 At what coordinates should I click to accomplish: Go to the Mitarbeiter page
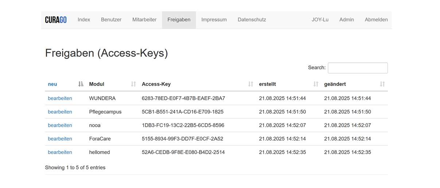(144, 20)
